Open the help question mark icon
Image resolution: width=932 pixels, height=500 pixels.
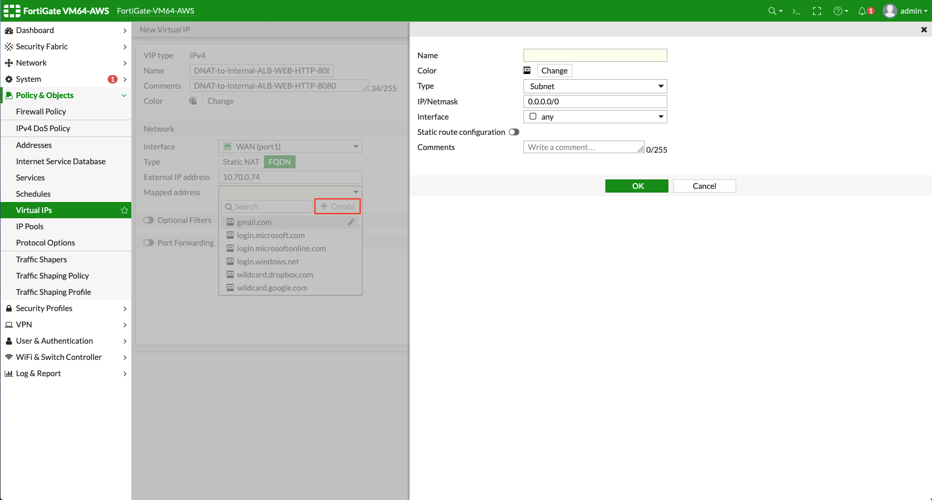click(x=838, y=11)
